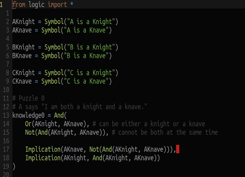Click line number 1 in the gutter
The image size is (245, 177).
[x=2, y=5]
